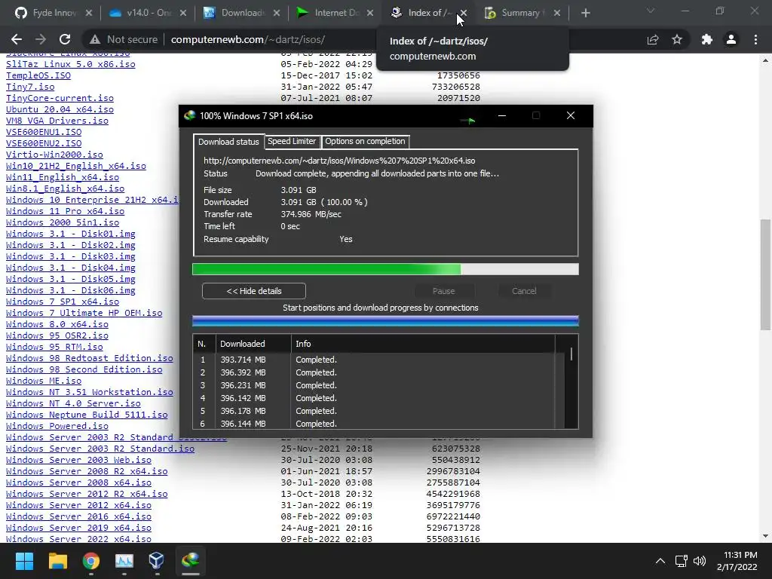This screenshot has height=579, width=772.
Task: Open Tiny7.iso link
Action: coord(30,87)
